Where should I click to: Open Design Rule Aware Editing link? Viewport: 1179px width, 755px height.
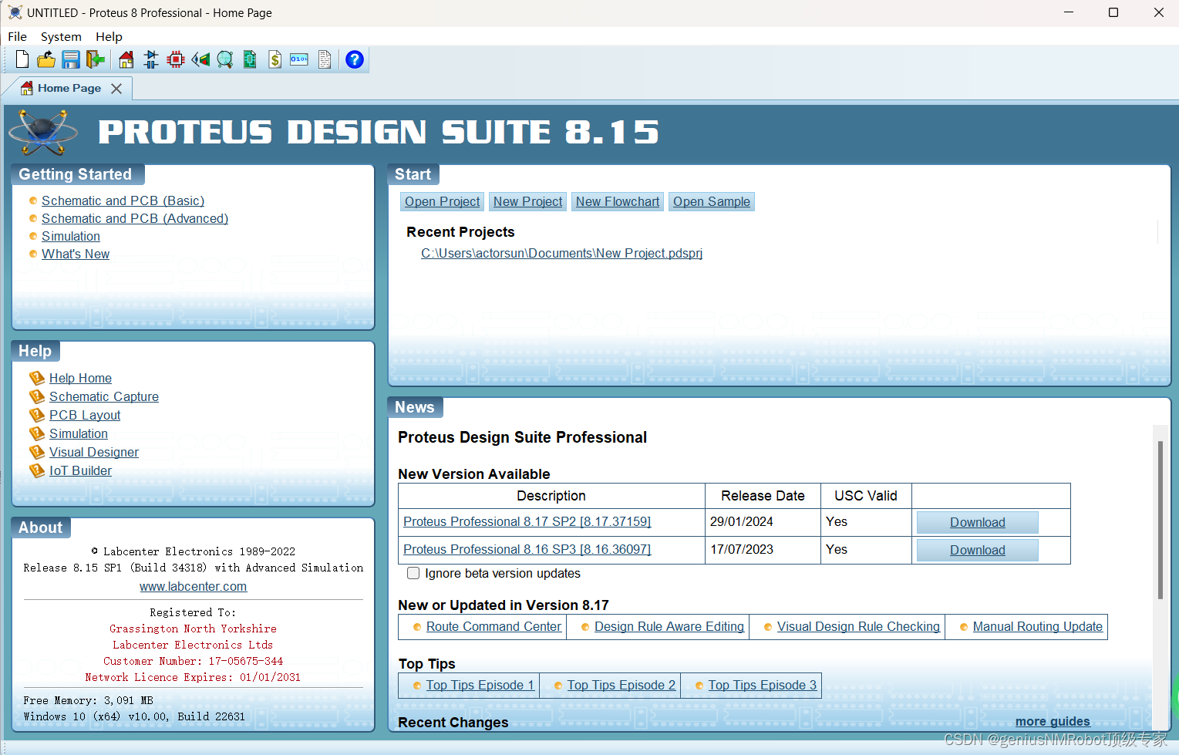click(x=669, y=626)
